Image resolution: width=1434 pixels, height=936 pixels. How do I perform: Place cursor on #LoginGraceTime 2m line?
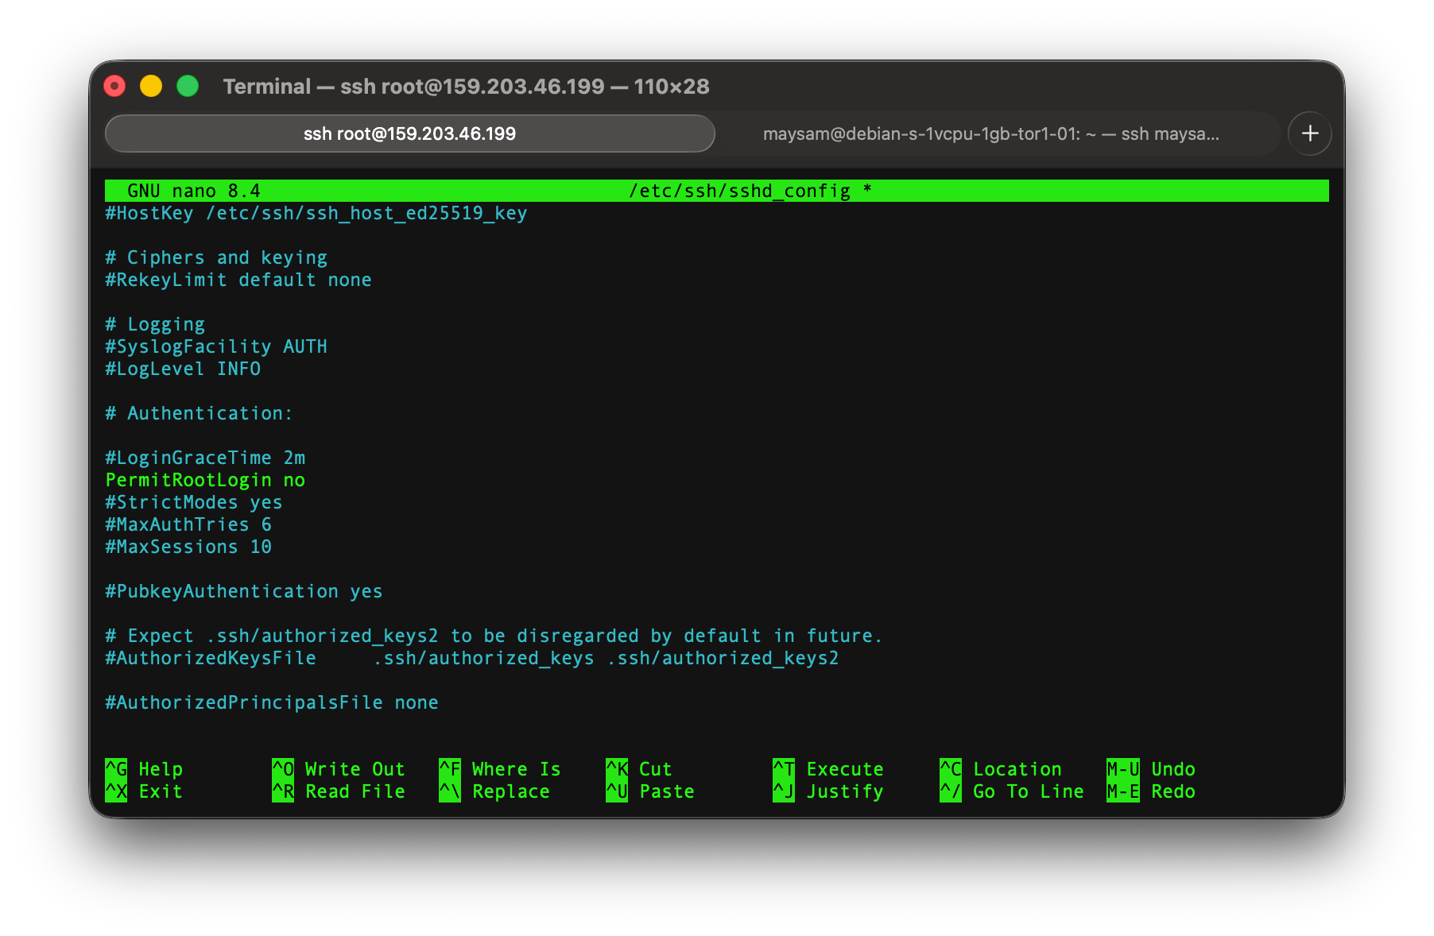(205, 458)
